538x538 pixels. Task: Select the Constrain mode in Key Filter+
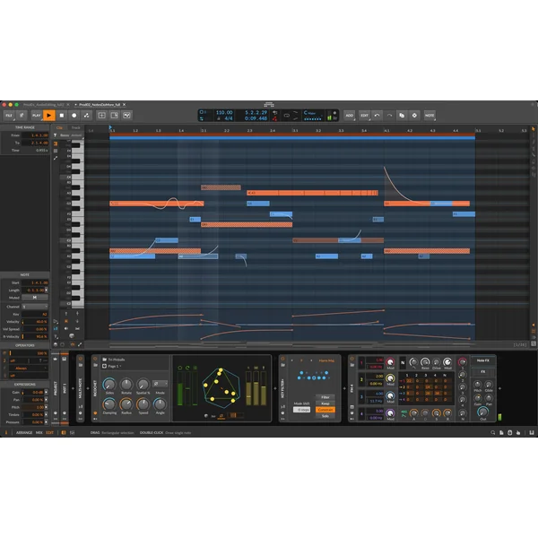(x=325, y=410)
